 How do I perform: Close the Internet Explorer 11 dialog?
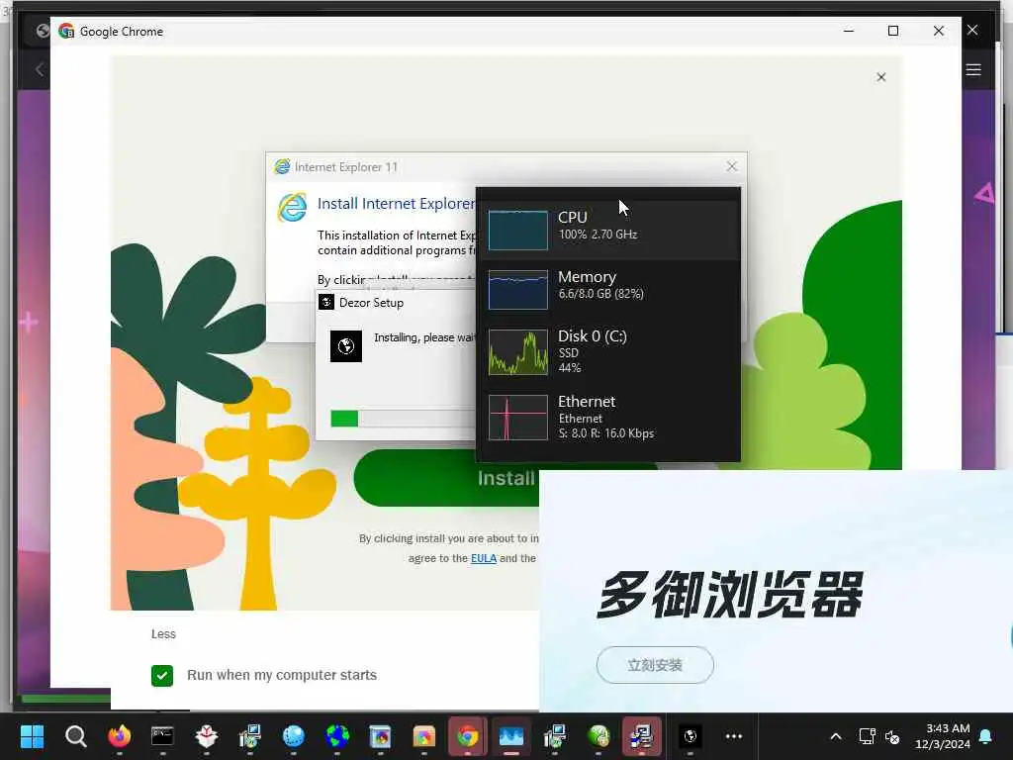731,166
